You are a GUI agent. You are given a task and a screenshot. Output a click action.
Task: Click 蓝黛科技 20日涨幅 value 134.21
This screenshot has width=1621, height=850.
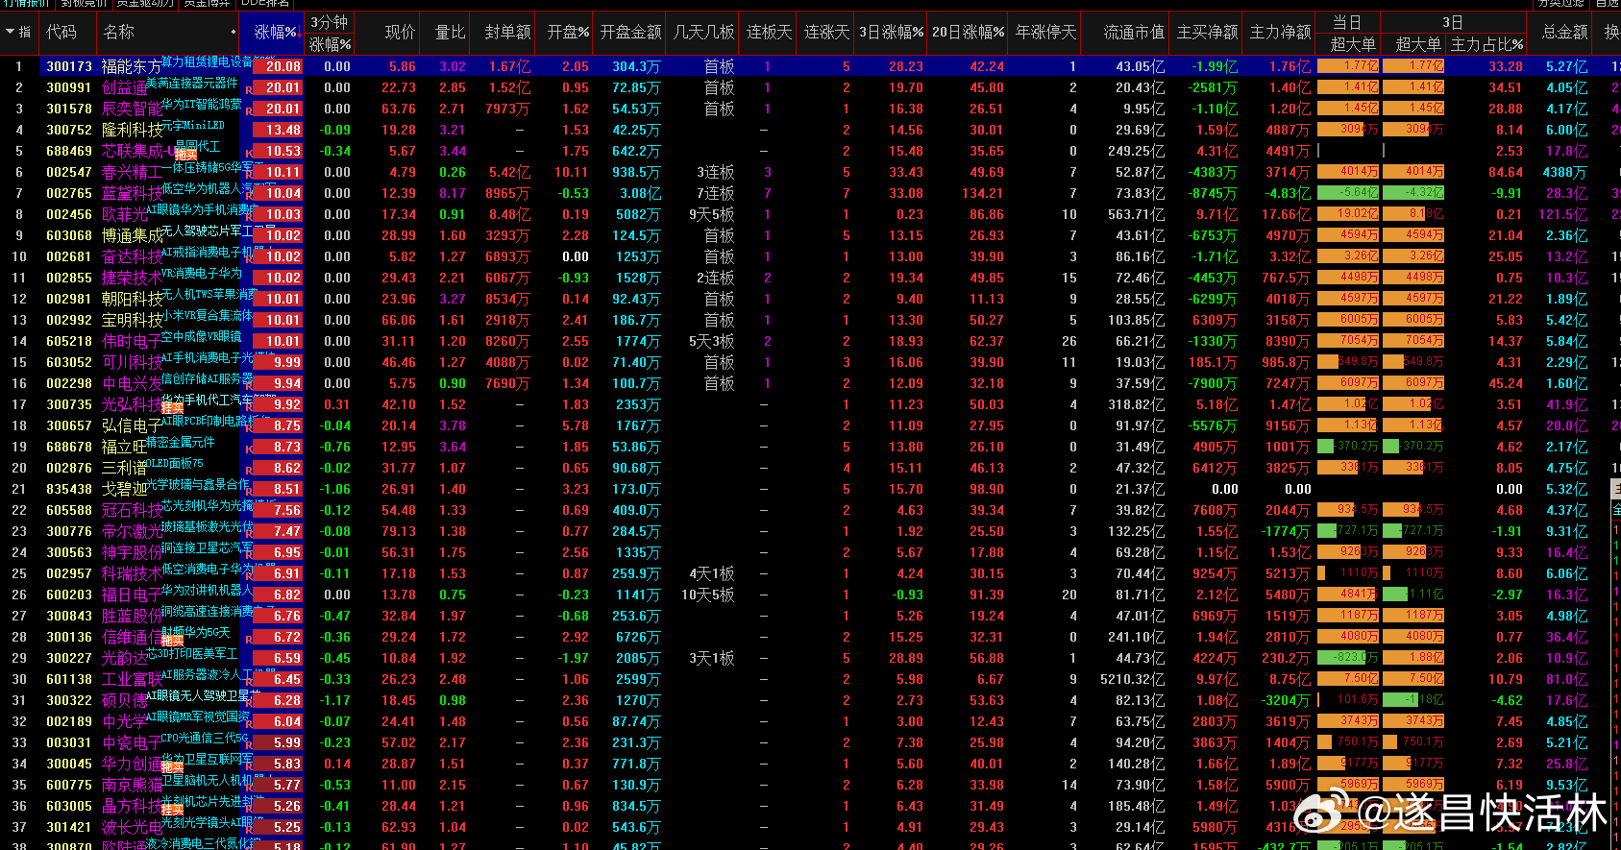981,193
